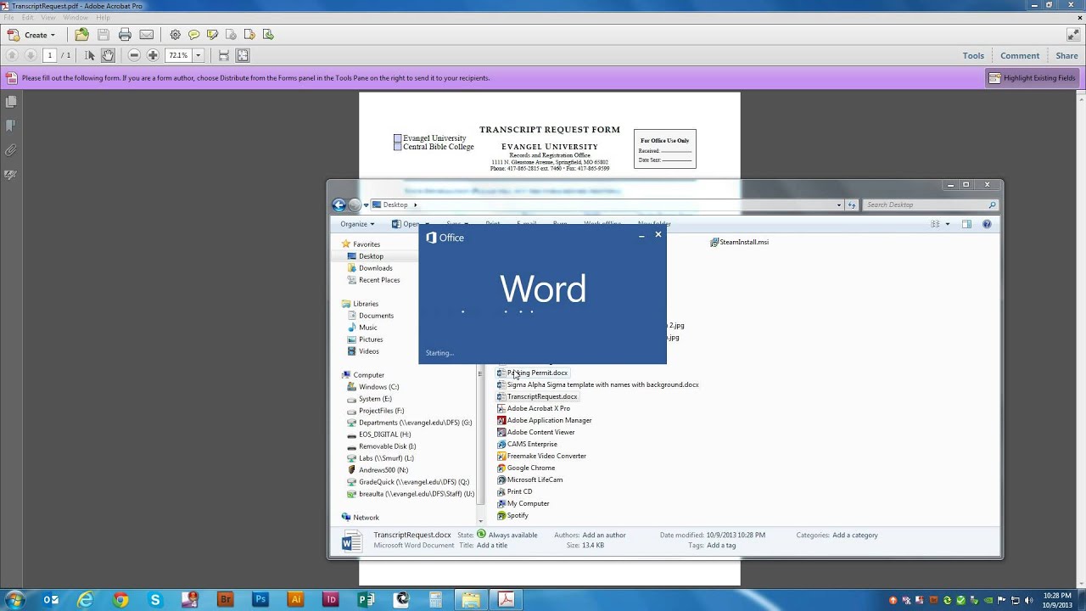The width and height of the screenshot is (1086, 611).
Task: Open the Window menu in Acrobat
Action: pyautogui.click(x=76, y=17)
